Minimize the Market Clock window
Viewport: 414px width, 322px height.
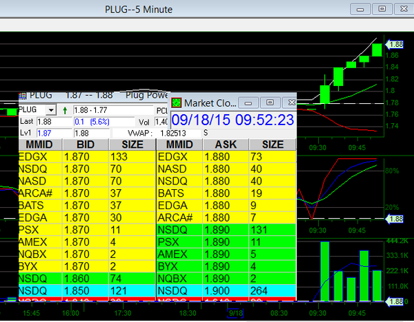[x=249, y=103]
